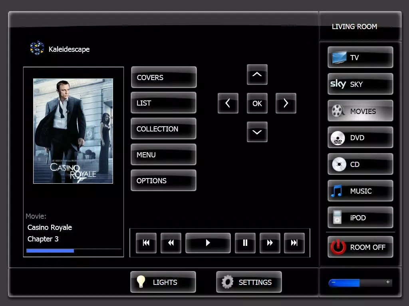Select the SKY source
Image resolution: width=409 pixels, height=306 pixels.
click(360, 84)
